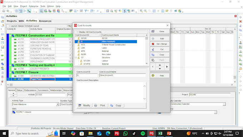Click the Close button in Cost Accounts
Image resolution: width=243 pixels, height=137 pixels.
[160, 32]
